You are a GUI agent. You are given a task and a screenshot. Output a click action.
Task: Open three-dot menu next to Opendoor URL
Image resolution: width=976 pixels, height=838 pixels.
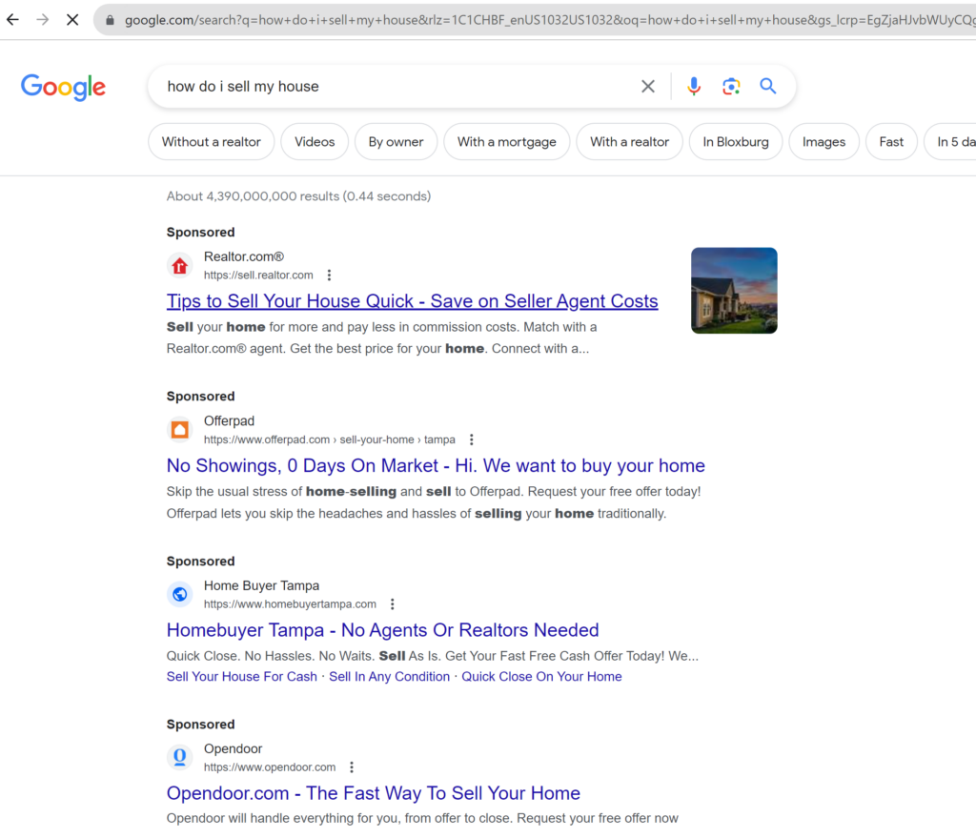352,767
